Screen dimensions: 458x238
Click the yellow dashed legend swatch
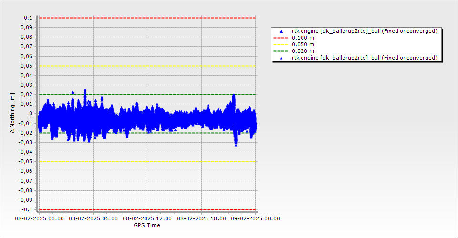point(281,44)
